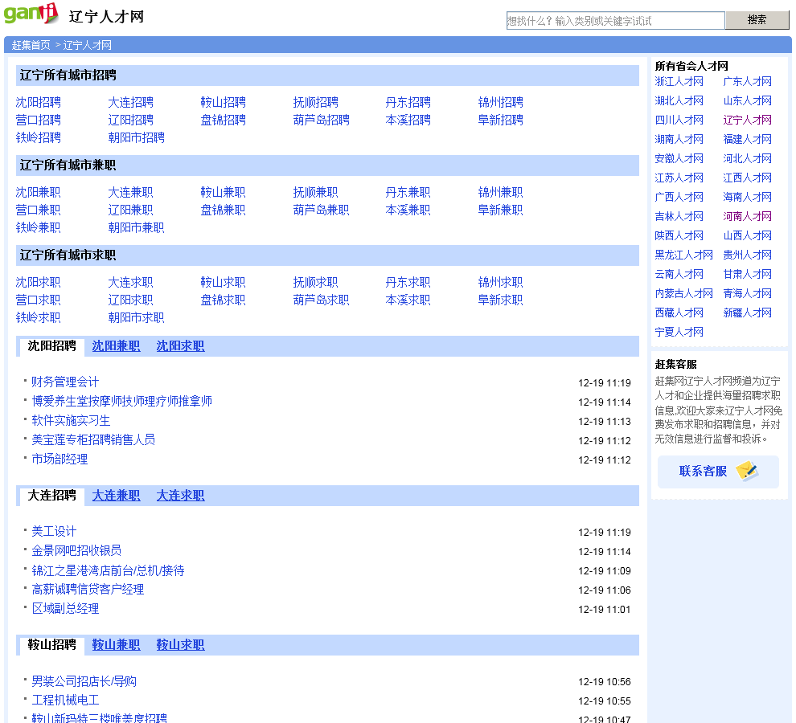Go to 阜新兼职
The height and width of the screenshot is (723, 796).
(500, 210)
